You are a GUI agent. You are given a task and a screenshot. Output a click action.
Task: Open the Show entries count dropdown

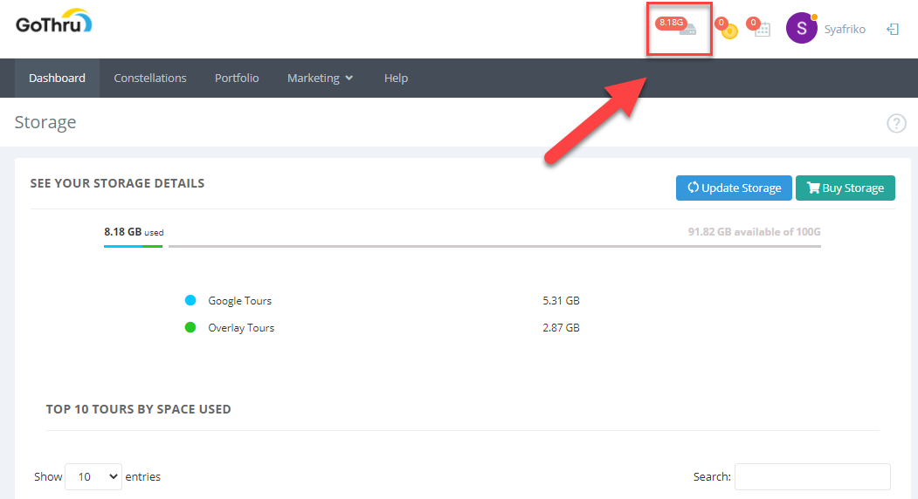click(x=93, y=477)
